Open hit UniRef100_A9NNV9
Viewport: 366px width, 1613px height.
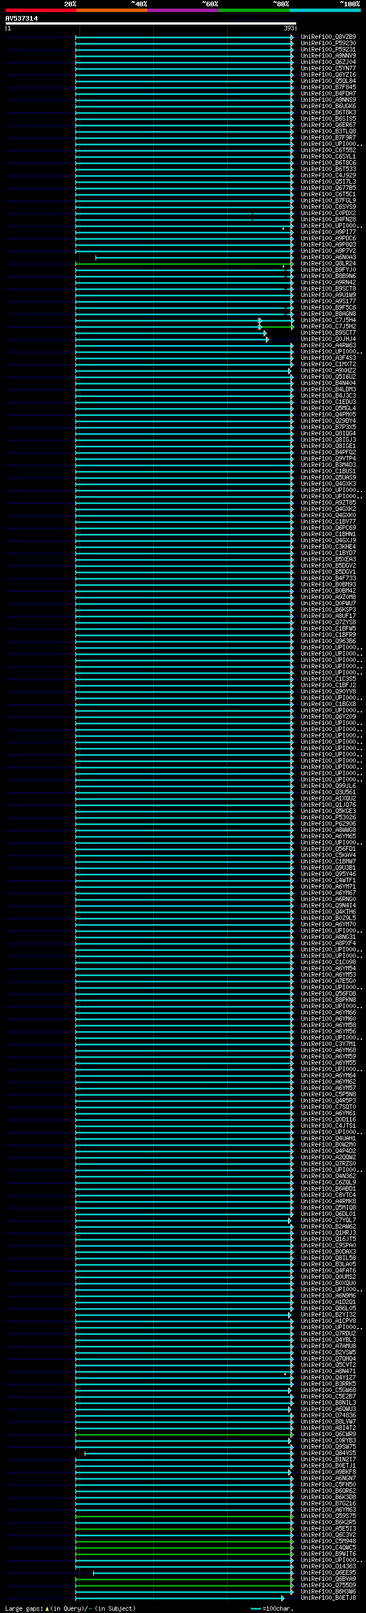point(328,56)
